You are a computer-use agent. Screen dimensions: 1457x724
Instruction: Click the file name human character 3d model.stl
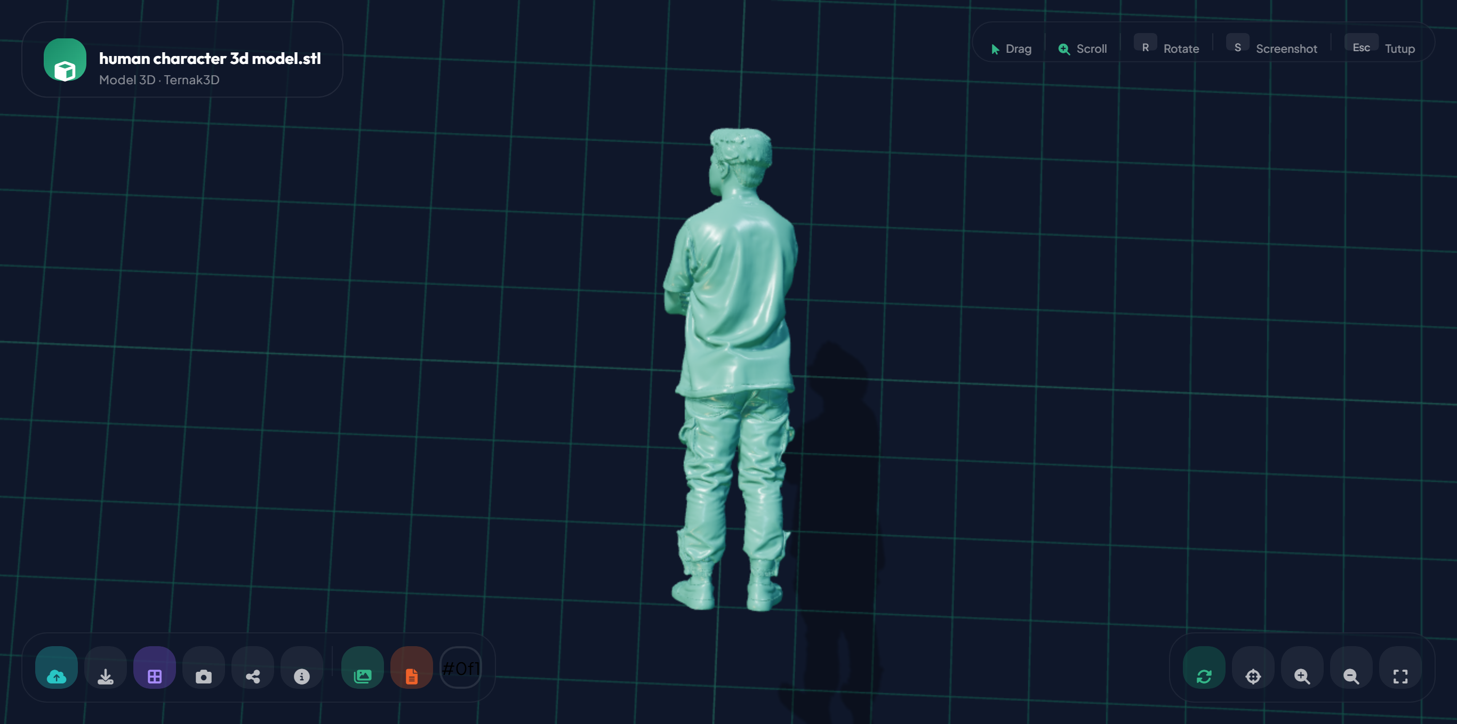(x=210, y=58)
